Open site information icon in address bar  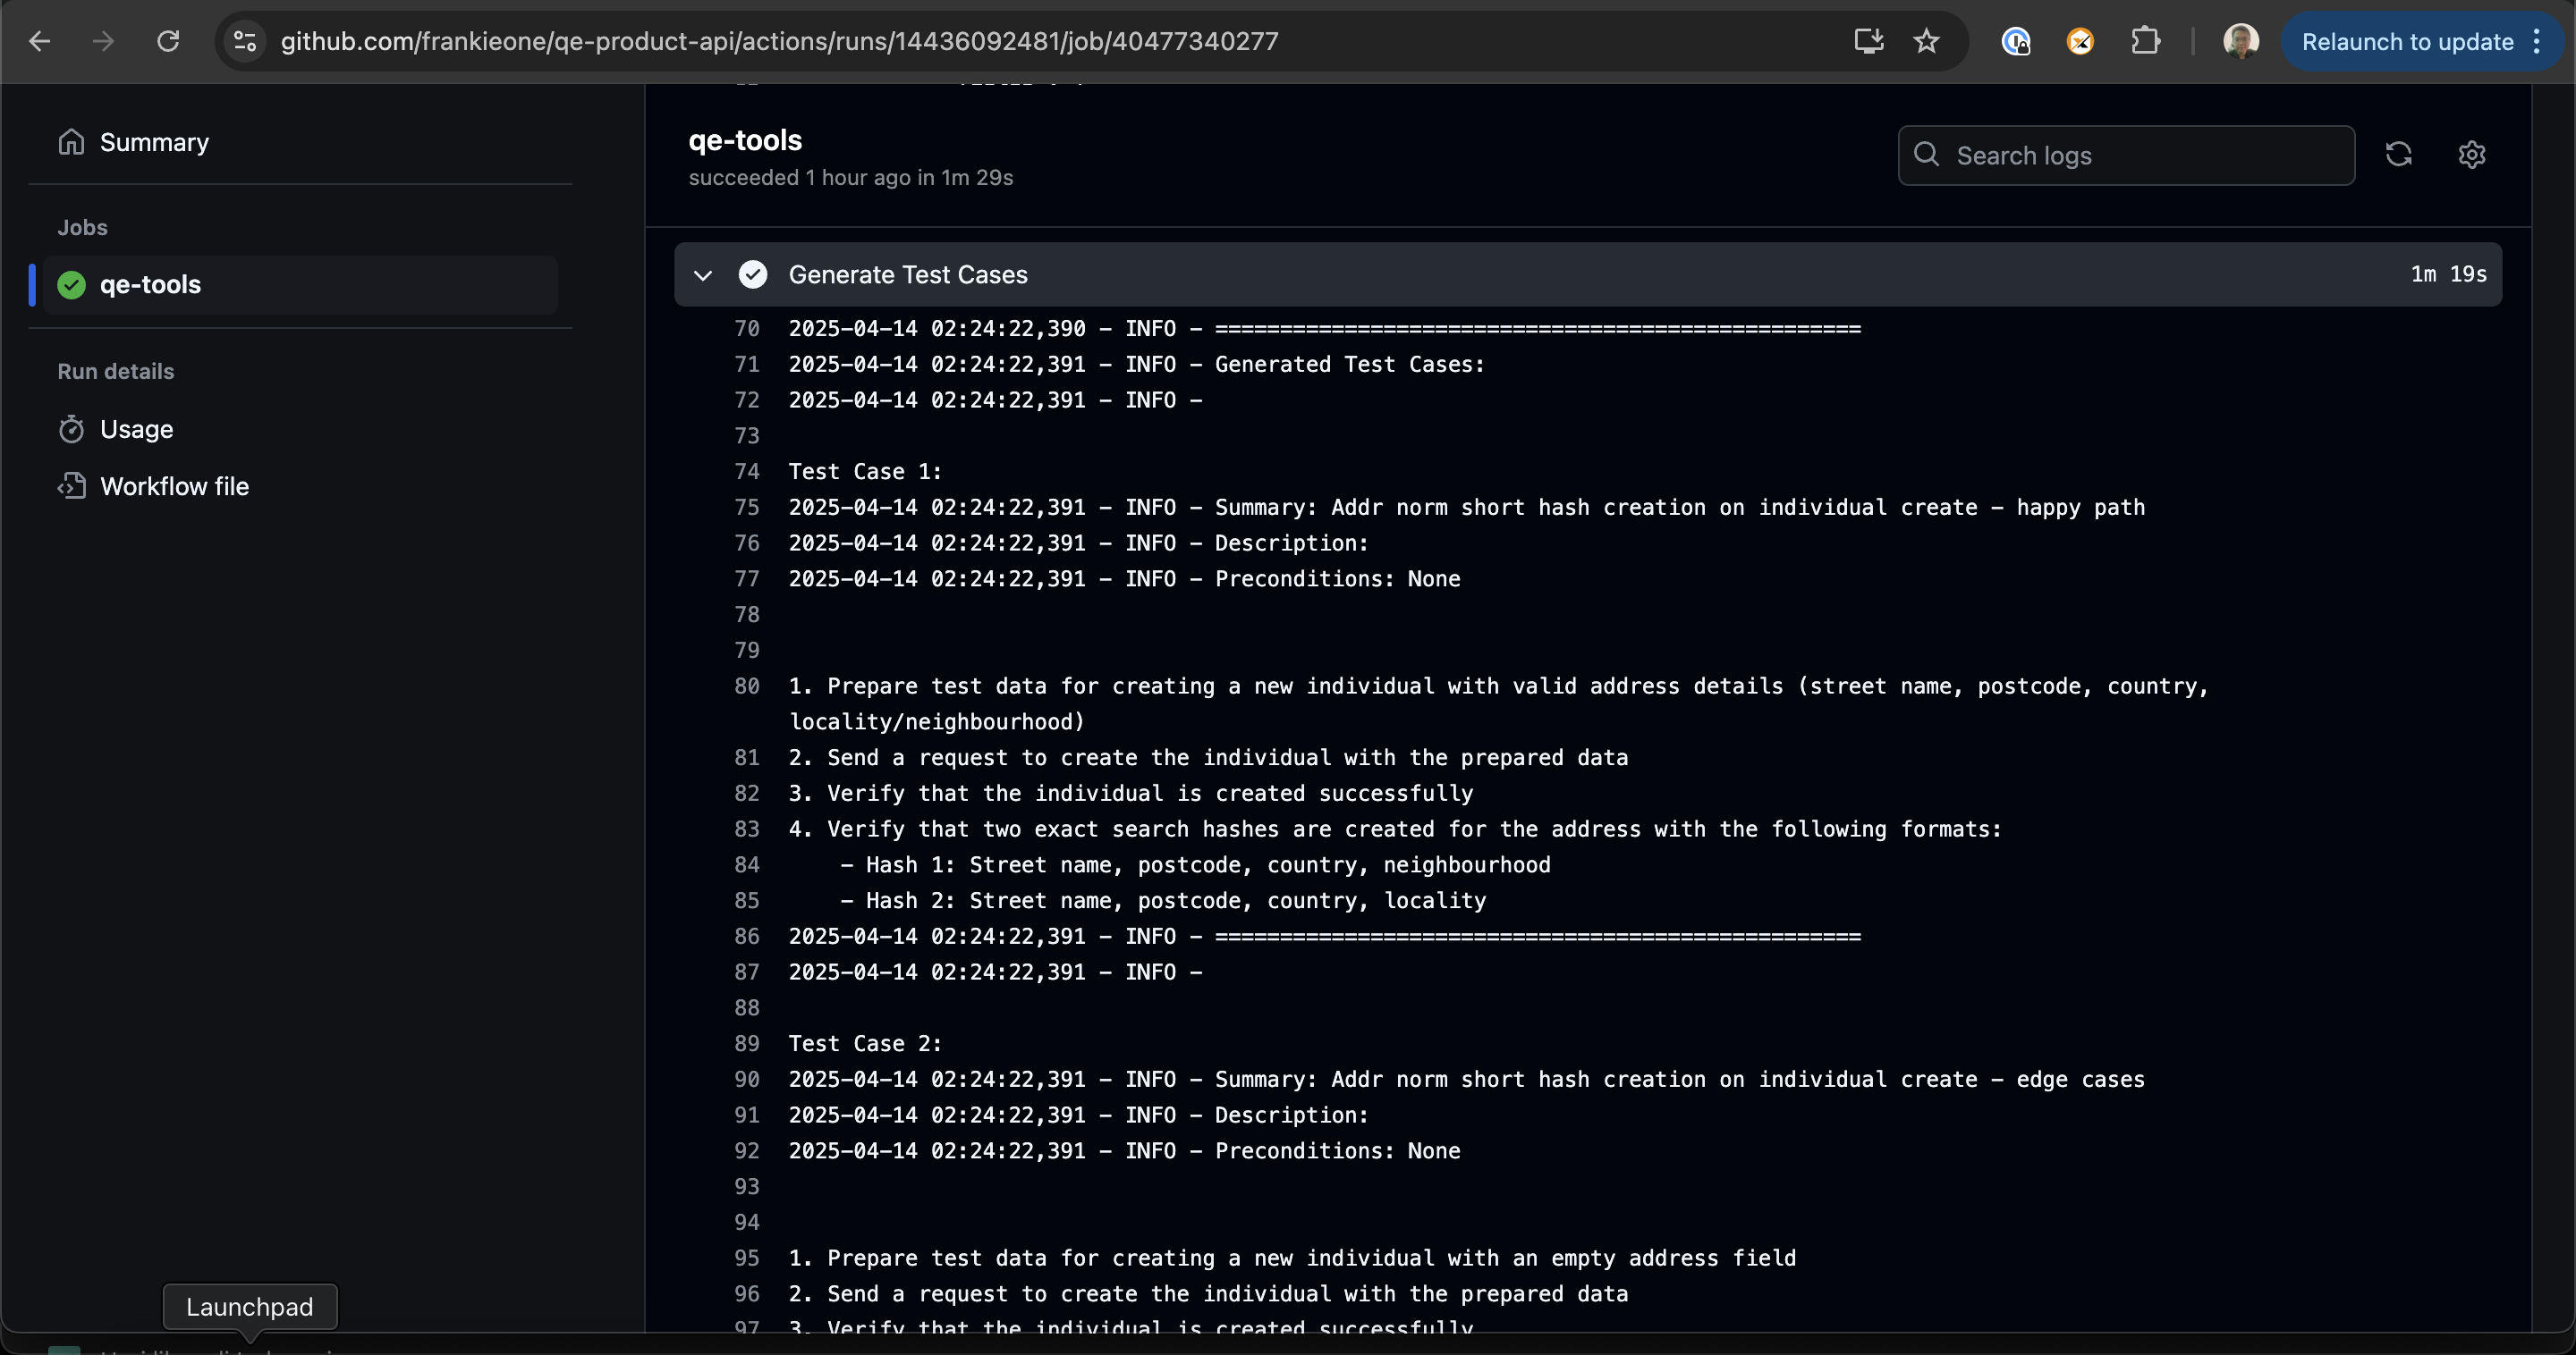[244, 41]
